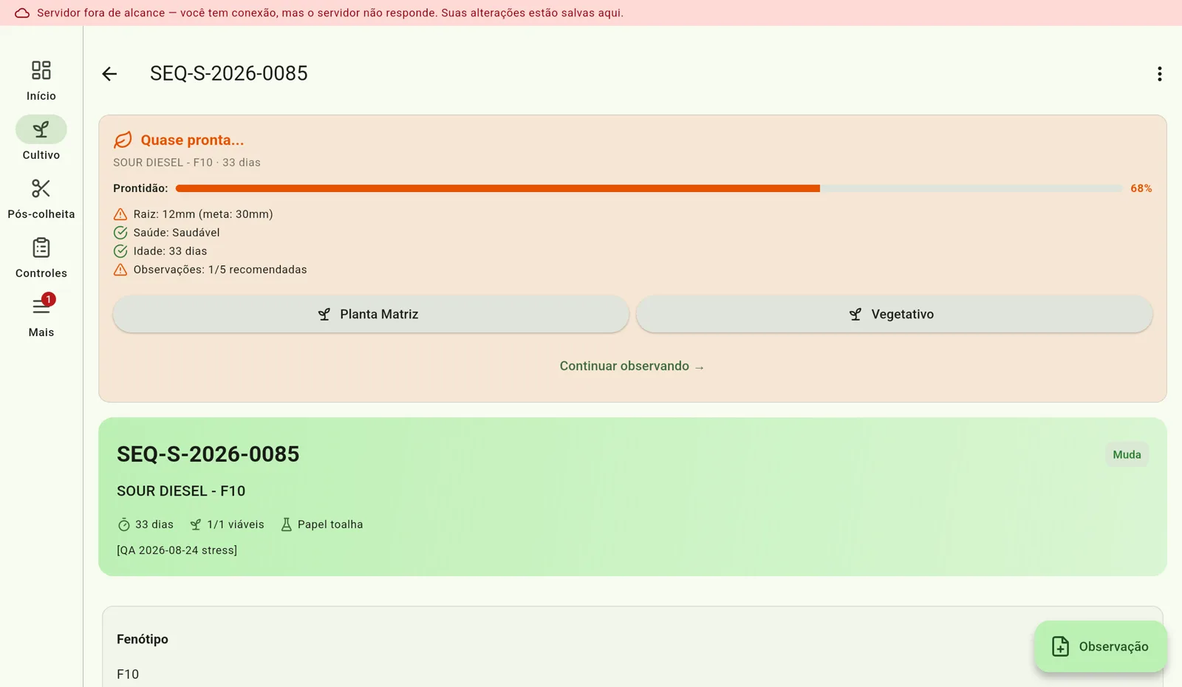Click the flask icon by Papel toalha

click(x=286, y=524)
